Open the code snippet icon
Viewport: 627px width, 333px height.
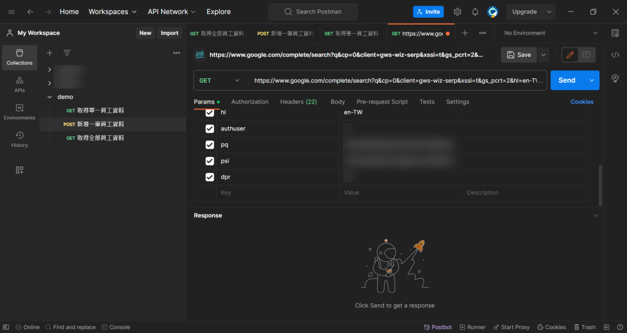615,54
